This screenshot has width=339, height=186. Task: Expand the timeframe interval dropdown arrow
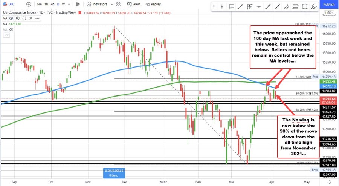point(69,4)
